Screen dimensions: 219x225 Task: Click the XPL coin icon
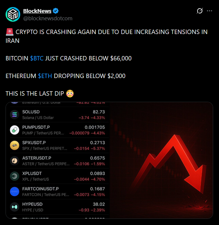(15, 176)
